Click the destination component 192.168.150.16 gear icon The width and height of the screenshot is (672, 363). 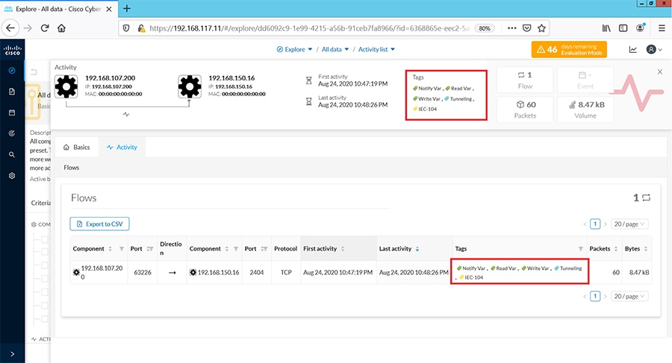pyautogui.click(x=190, y=86)
